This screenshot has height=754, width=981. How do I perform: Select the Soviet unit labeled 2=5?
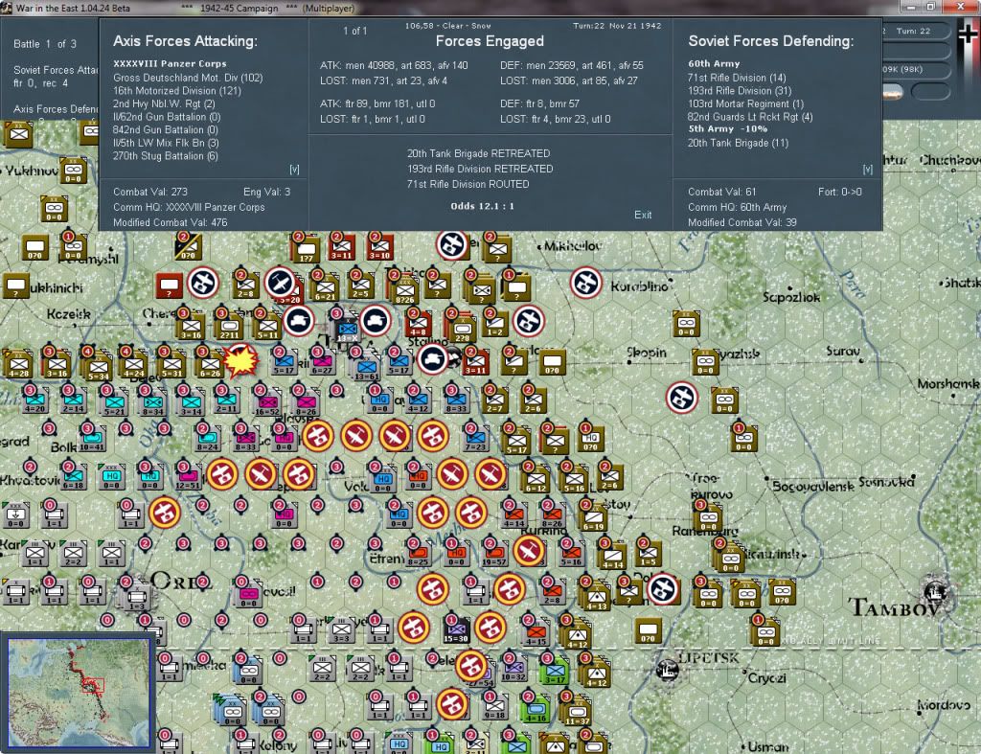click(360, 286)
